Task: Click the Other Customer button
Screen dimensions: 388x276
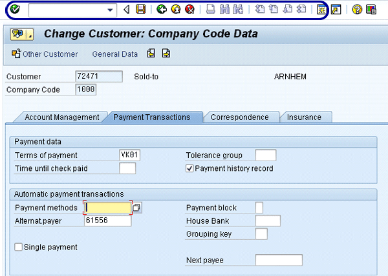Action: point(45,54)
